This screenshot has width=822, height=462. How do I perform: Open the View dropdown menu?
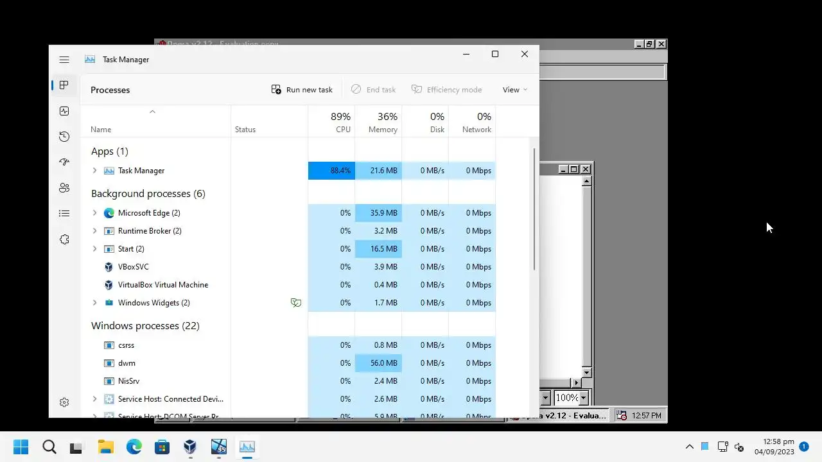pyautogui.click(x=515, y=90)
